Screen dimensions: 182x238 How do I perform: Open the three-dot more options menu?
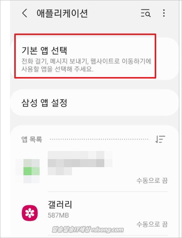[164, 13]
